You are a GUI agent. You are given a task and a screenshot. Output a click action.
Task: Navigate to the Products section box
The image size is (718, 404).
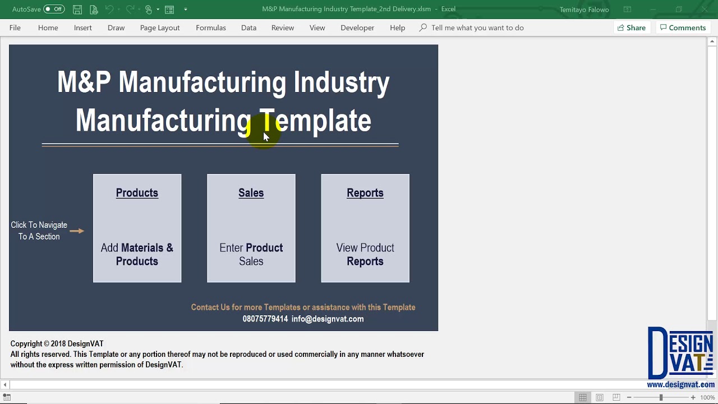click(x=137, y=228)
